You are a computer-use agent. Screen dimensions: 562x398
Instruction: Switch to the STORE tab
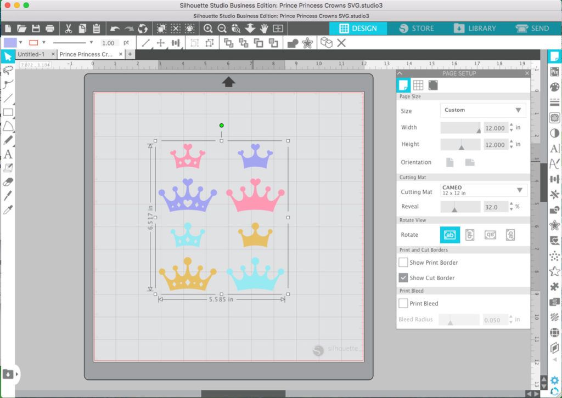(417, 29)
